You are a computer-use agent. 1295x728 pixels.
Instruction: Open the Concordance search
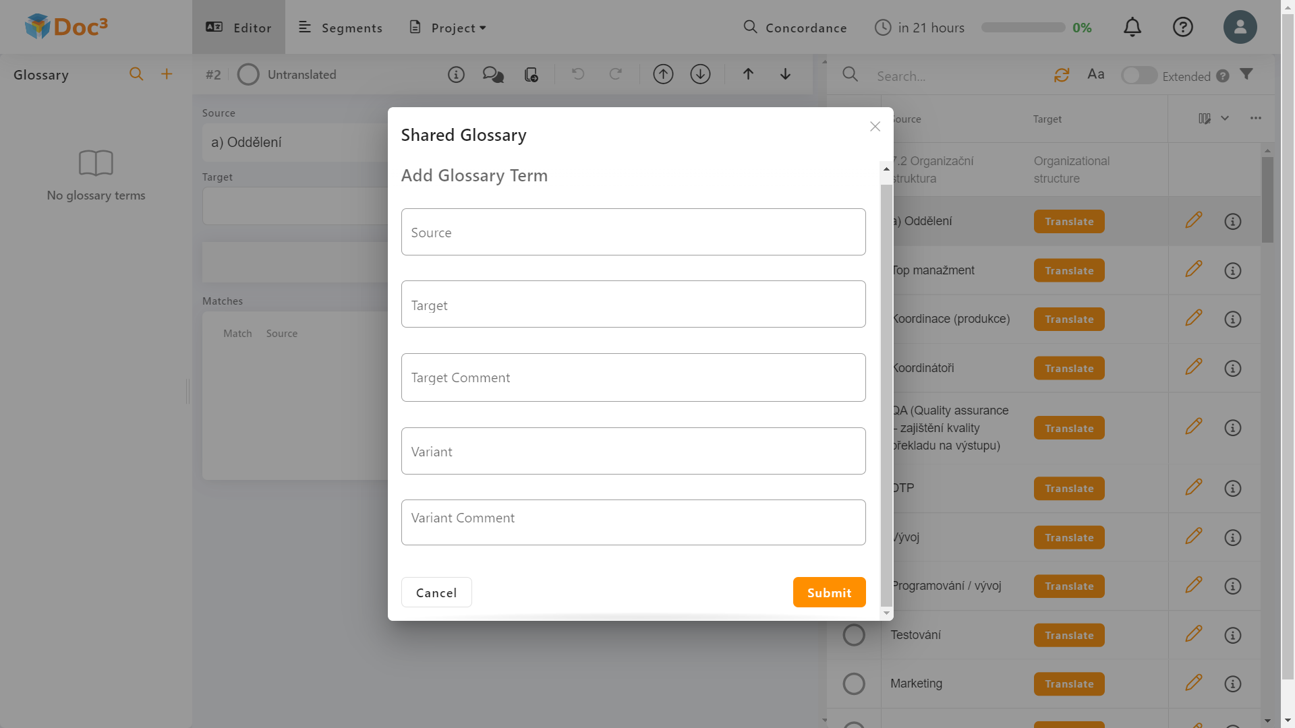pyautogui.click(x=795, y=28)
